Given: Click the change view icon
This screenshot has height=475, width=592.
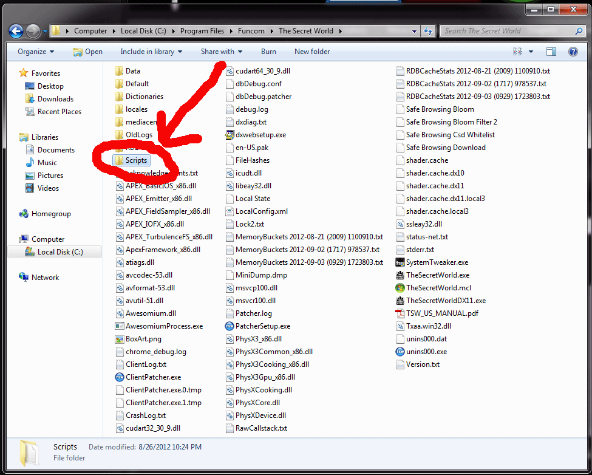Looking at the screenshot, I should click(x=518, y=52).
